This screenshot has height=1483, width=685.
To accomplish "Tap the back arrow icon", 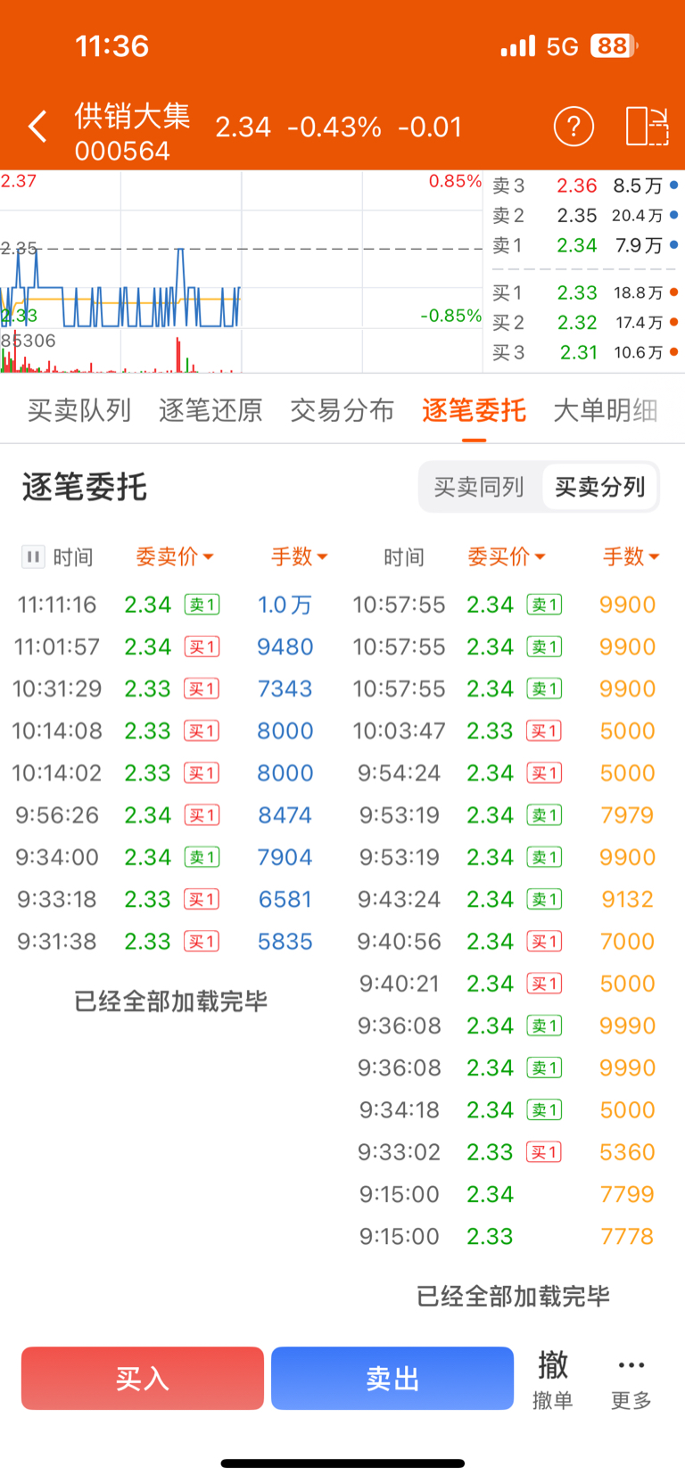I will 37,127.
